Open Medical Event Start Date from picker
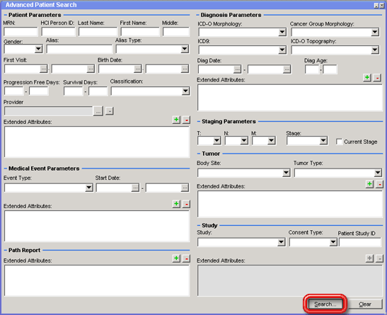 pos(135,188)
